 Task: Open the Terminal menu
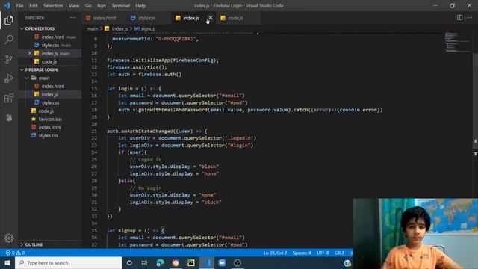(120, 5)
